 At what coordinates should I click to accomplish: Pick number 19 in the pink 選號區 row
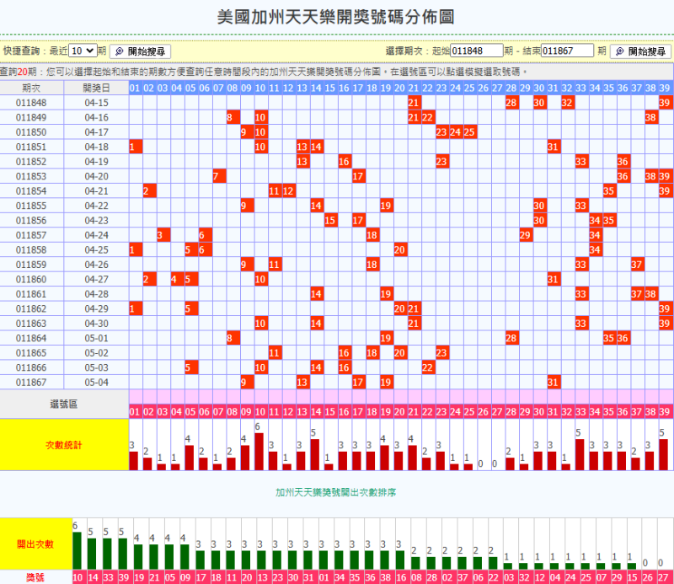click(x=386, y=411)
